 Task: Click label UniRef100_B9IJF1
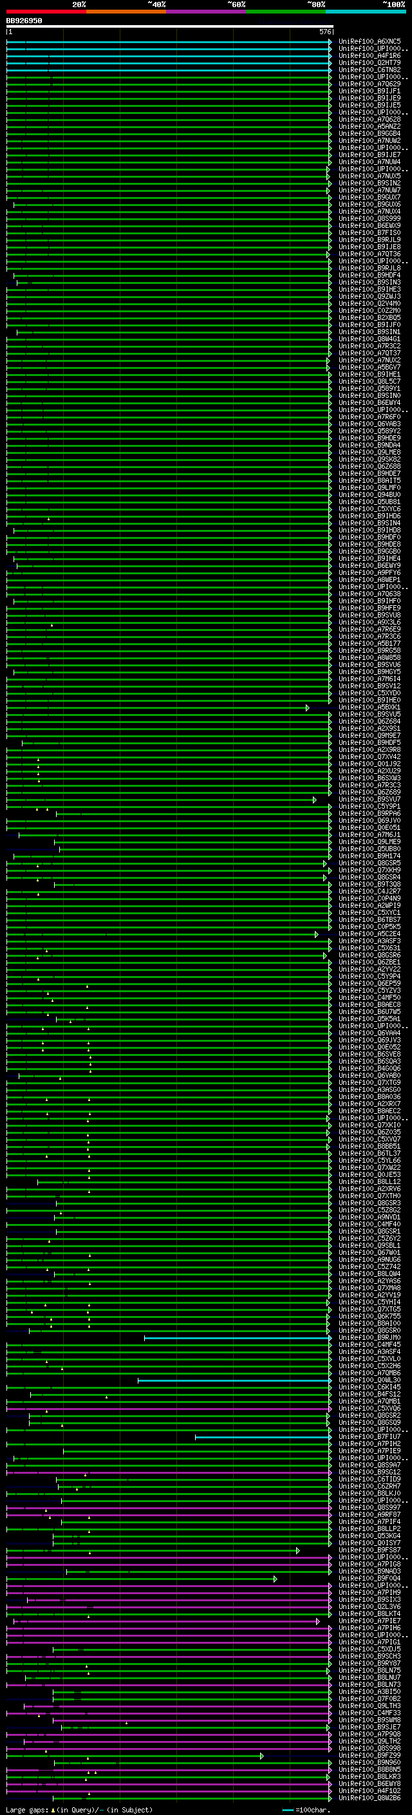[370, 91]
